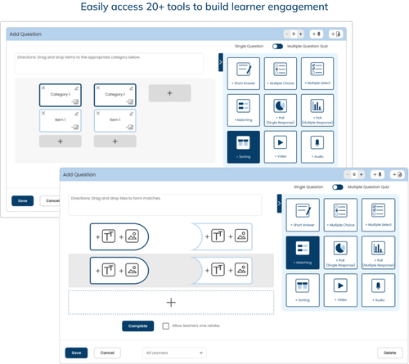Collapse the back window question type panel
The height and width of the screenshot is (364, 409).
pyautogui.click(x=221, y=62)
